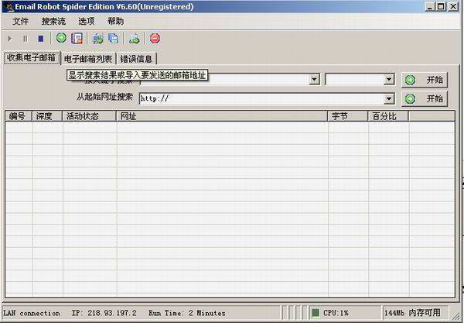Viewport: 464px width, 323px height.
Task: Open the 文件 menu
Action: click(x=21, y=21)
